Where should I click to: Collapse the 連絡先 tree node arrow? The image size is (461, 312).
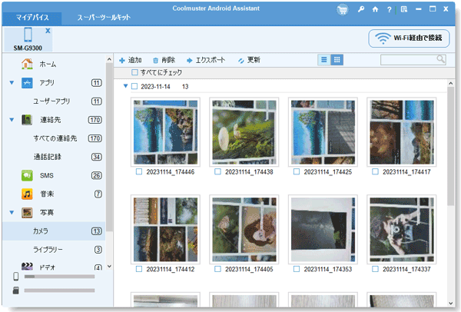[x=12, y=120]
